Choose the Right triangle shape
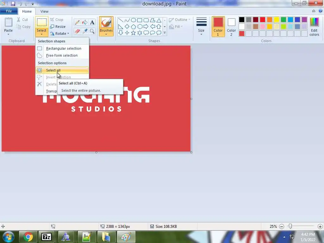 tap(121, 27)
